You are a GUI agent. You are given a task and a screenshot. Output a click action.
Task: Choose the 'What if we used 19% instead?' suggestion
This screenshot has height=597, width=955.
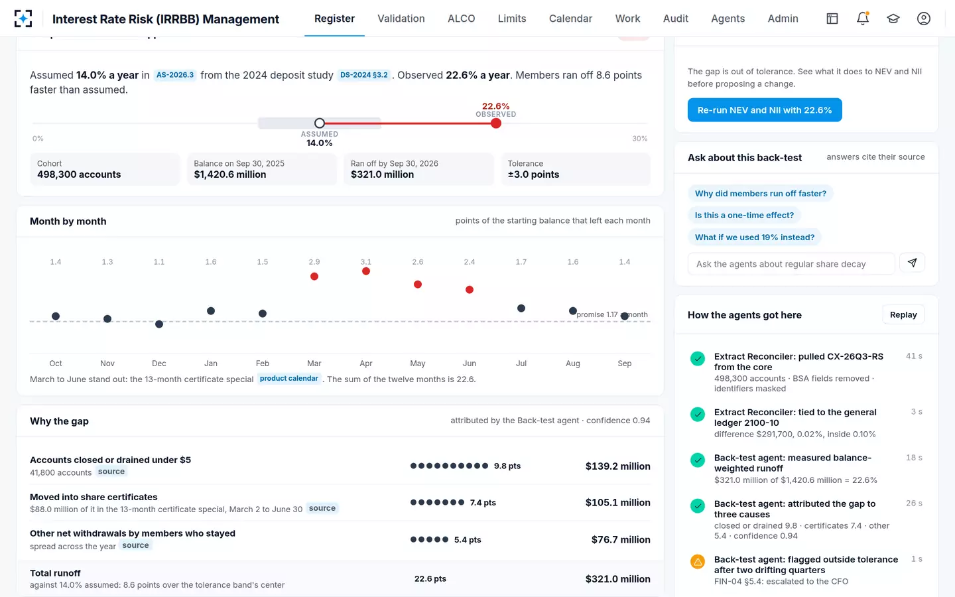tap(755, 237)
